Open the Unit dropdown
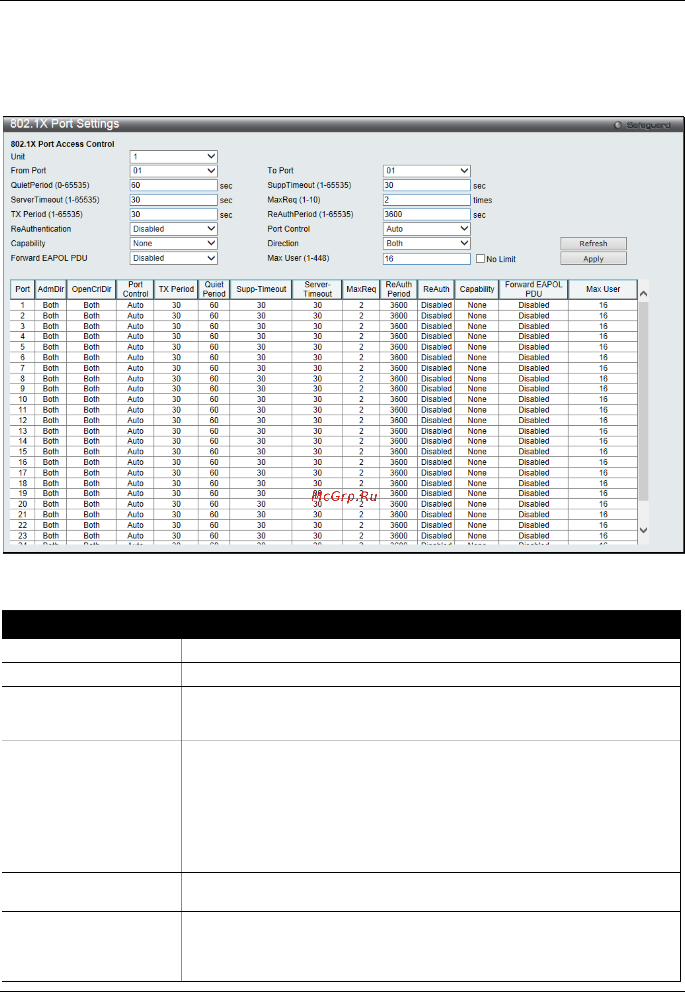 (174, 157)
